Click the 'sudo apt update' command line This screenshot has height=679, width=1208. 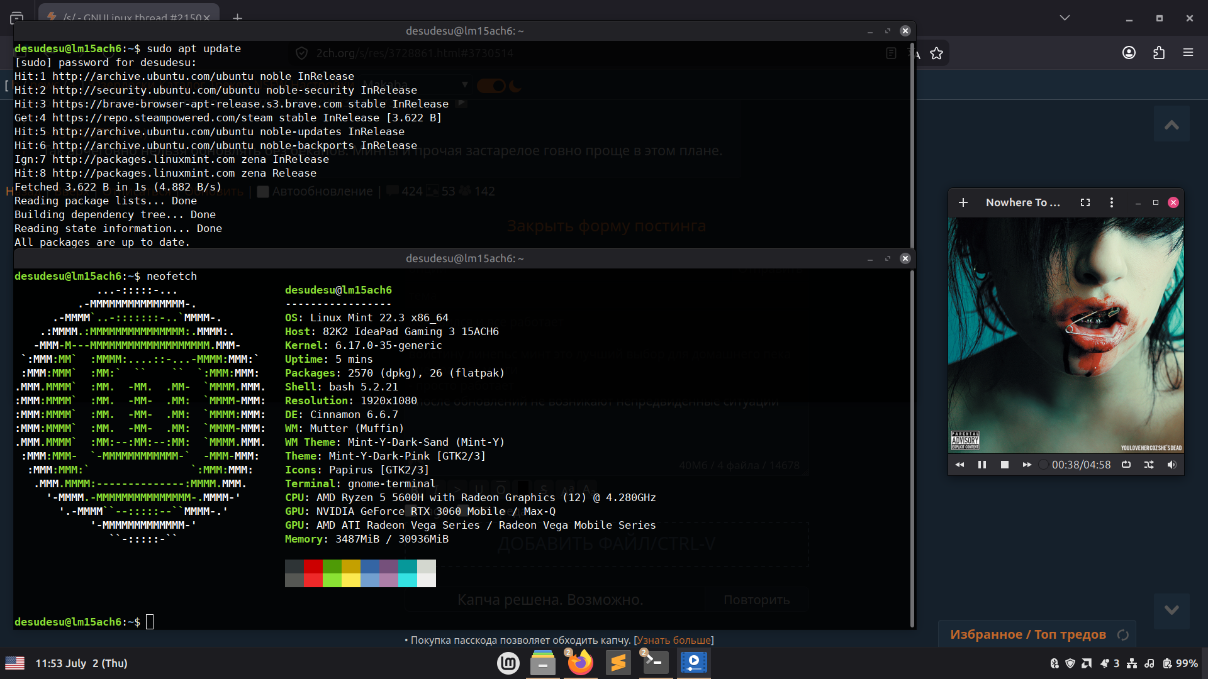(x=194, y=48)
